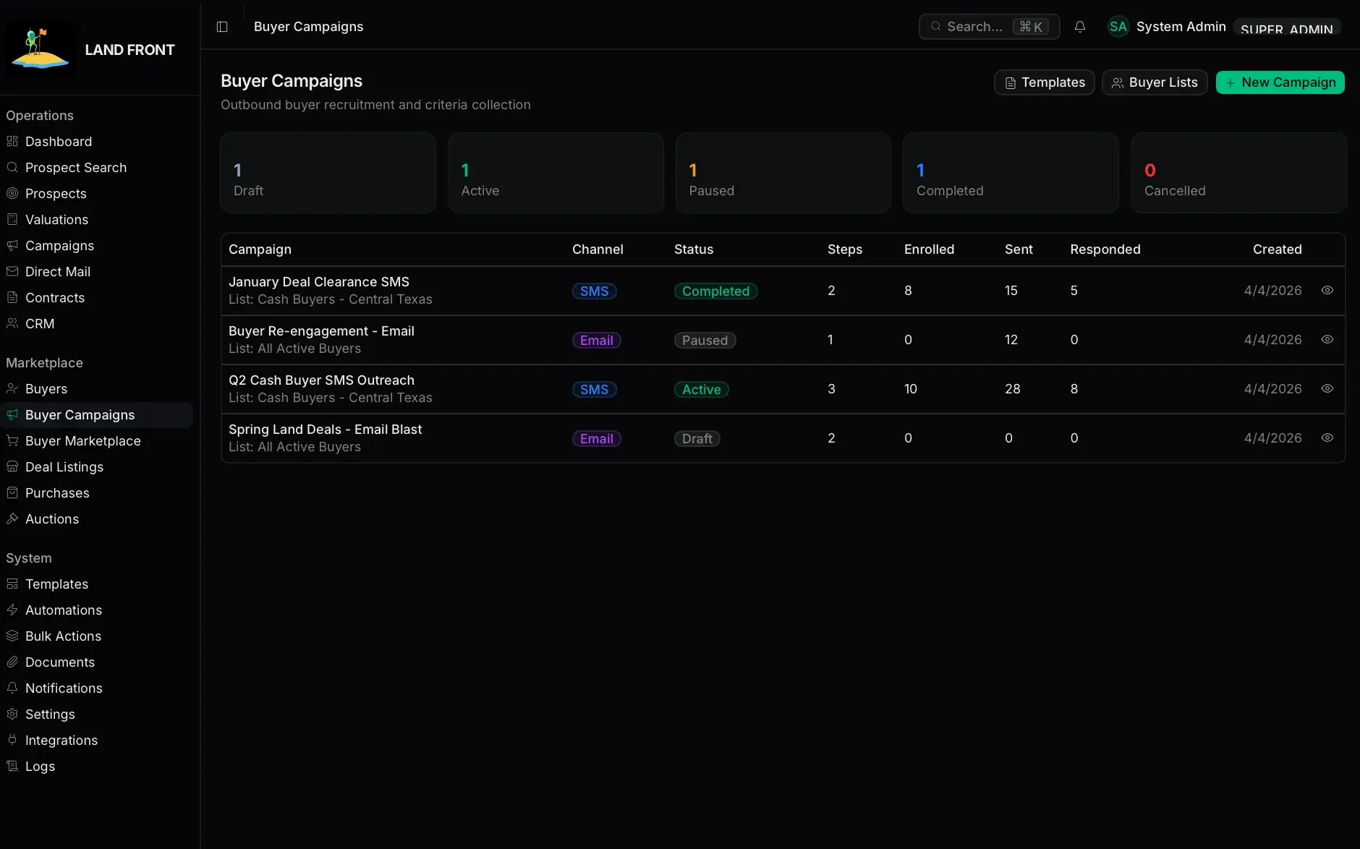This screenshot has height=849, width=1360.
Task: View January Deal Clearance SMS via eye icon
Action: coord(1327,291)
